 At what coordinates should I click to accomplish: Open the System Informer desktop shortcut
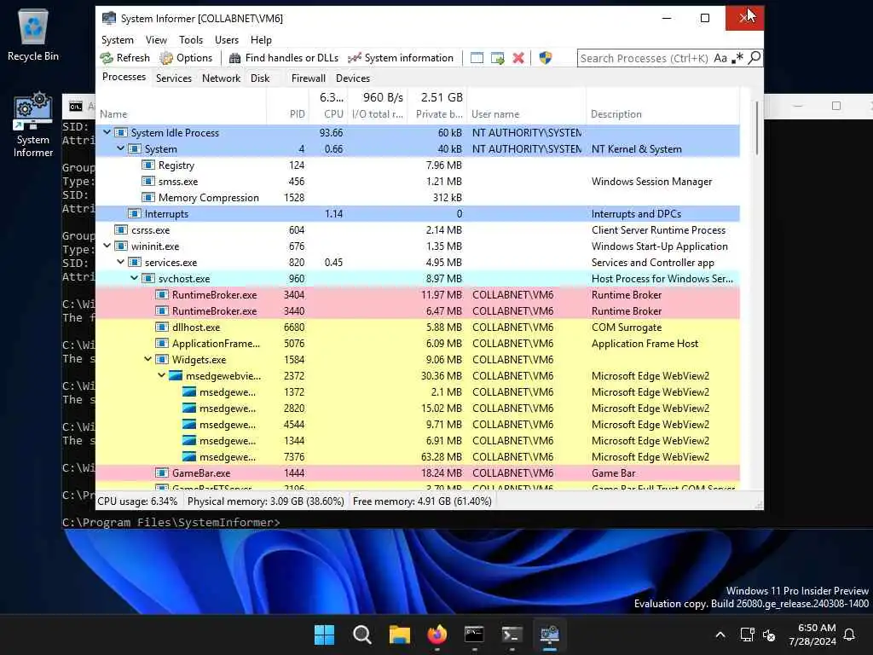[33, 125]
